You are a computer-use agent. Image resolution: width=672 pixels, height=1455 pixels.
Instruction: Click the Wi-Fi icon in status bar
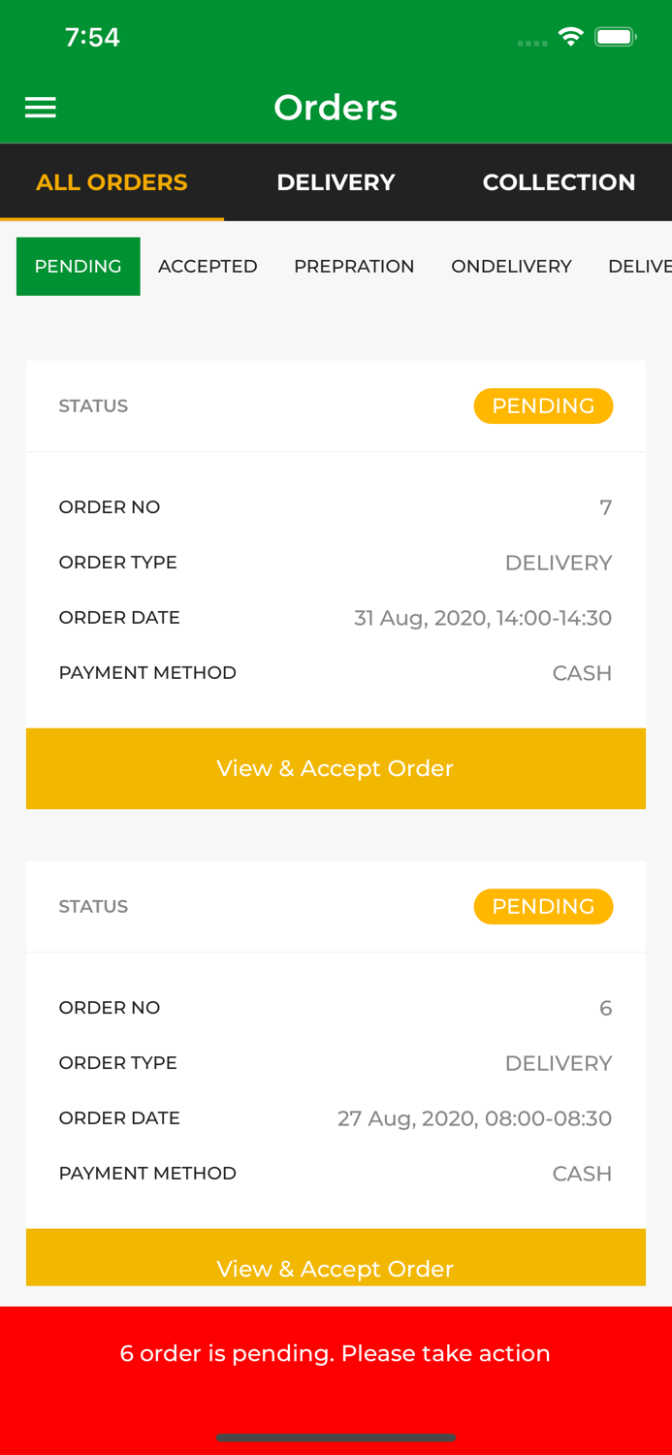click(x=571, y=35)
